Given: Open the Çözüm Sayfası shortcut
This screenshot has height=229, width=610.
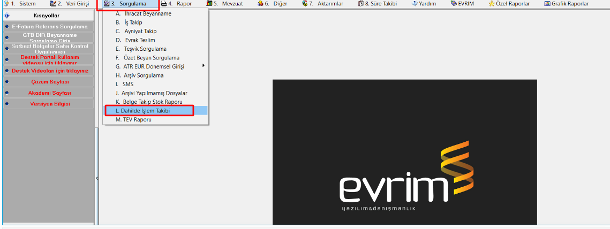Looking at the screenshot, I should pos(49,82).
